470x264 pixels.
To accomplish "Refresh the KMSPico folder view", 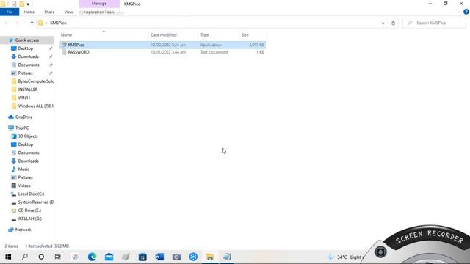I will (393, 23).
